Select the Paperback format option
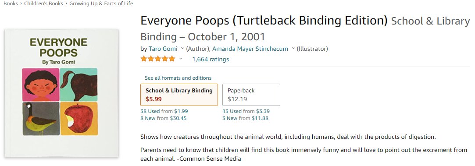475x166 pixels. click(251, 95)
